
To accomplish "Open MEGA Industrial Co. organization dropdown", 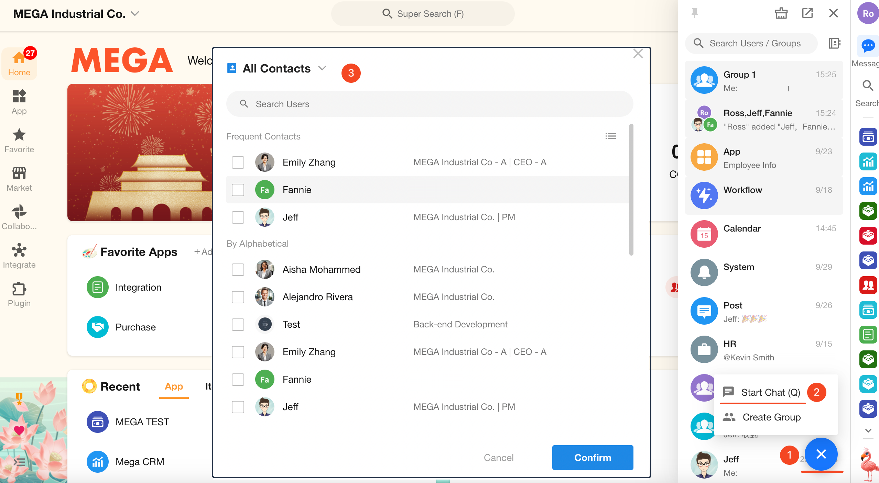I will click(135, 14).
